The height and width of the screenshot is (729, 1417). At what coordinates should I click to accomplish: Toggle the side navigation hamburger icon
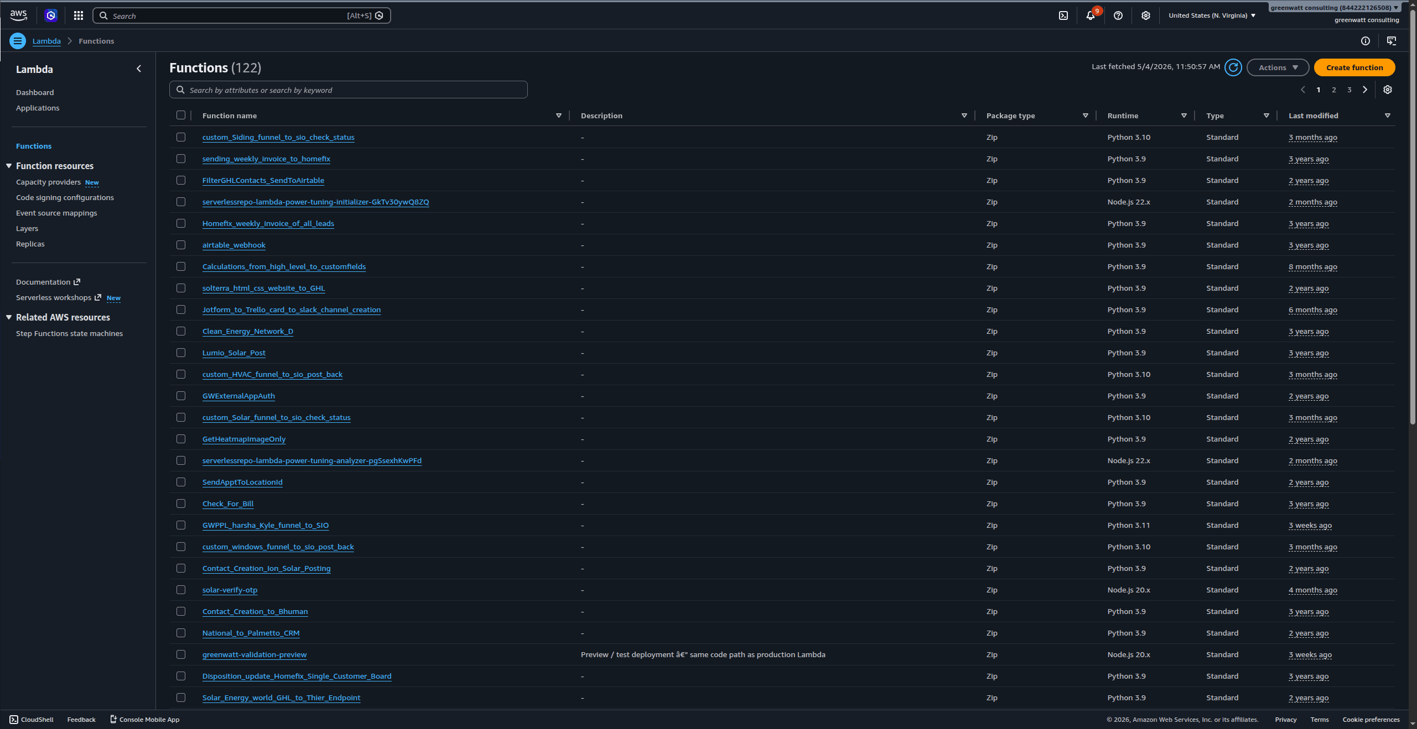(18, 41)
